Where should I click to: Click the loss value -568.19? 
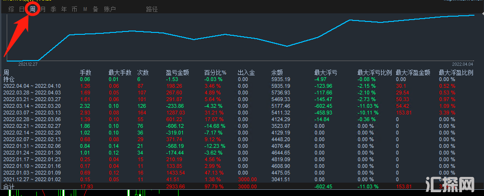[175, 146]
